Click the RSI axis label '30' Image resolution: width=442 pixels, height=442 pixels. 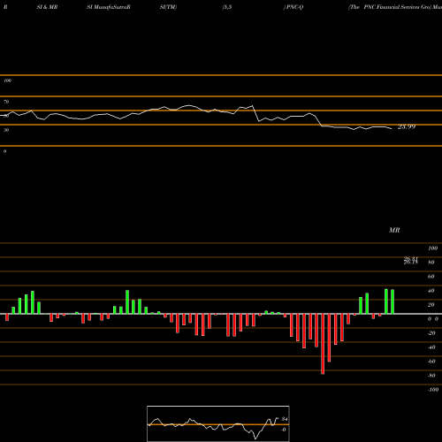click(x=6, y=130)
